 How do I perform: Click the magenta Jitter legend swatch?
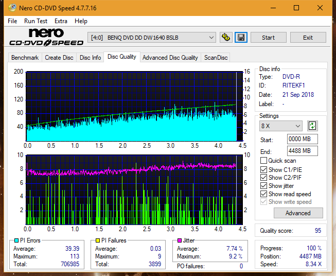point(180,240)
